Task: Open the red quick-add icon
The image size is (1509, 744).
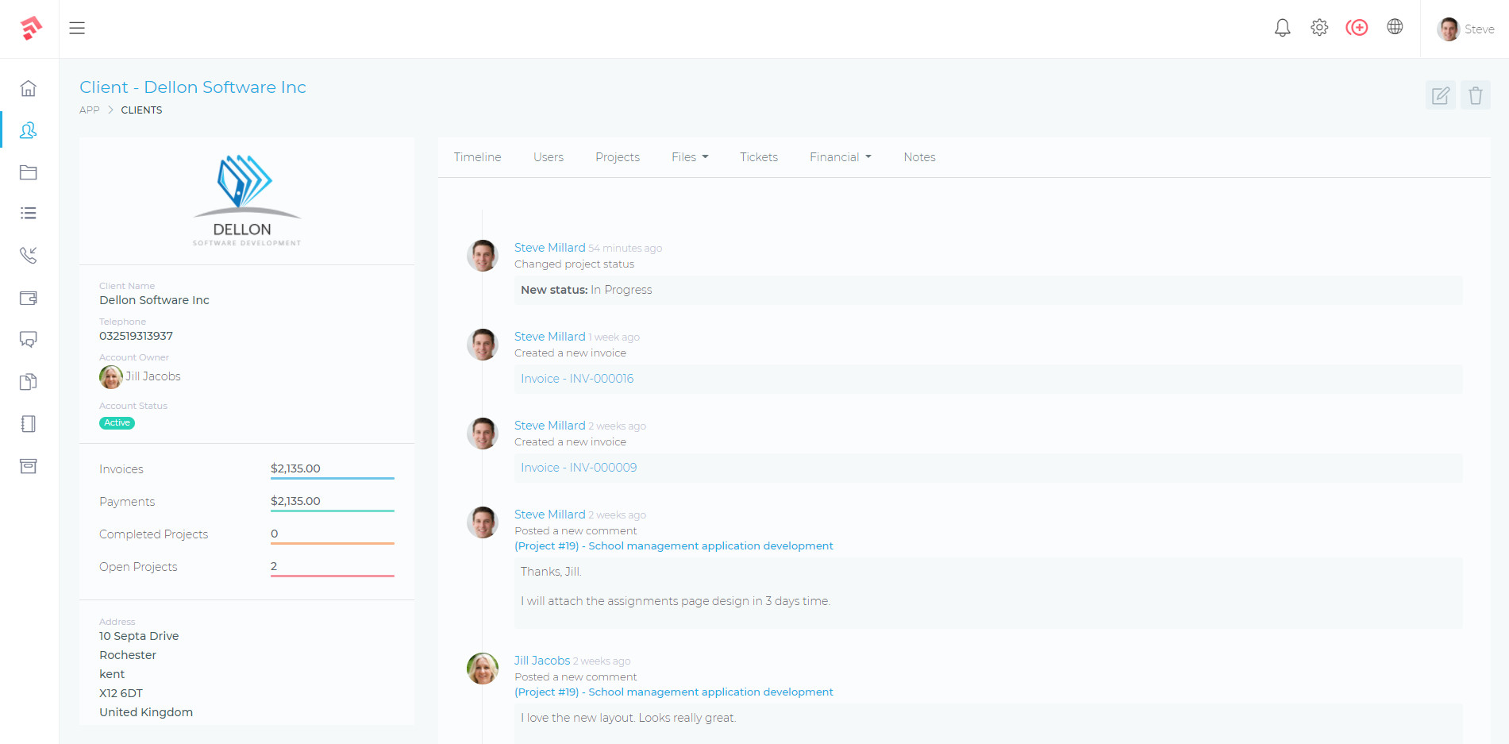Action: click(x=1357, y=27)
